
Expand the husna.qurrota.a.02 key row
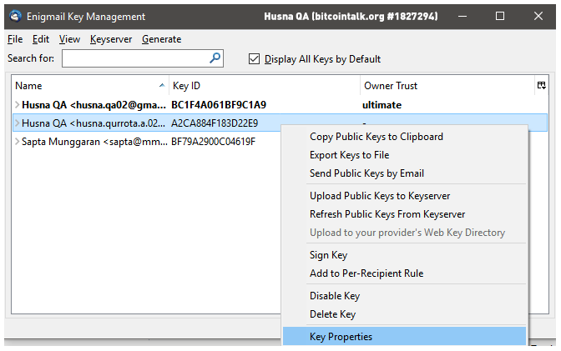(18, 123)
